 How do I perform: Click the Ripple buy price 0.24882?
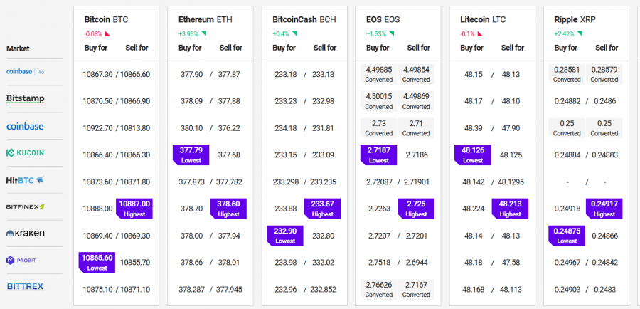(x=567, y=101)
